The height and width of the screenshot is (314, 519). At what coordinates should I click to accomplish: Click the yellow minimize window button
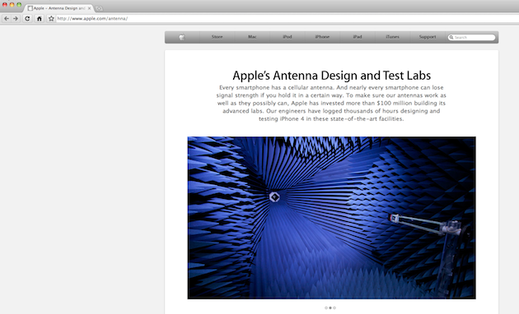tap(12, 5)
